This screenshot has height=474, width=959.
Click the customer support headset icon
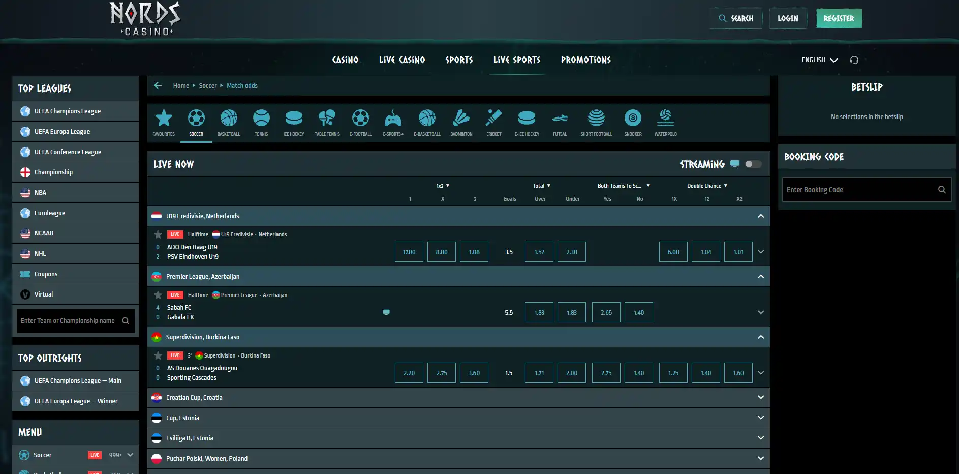854,60
